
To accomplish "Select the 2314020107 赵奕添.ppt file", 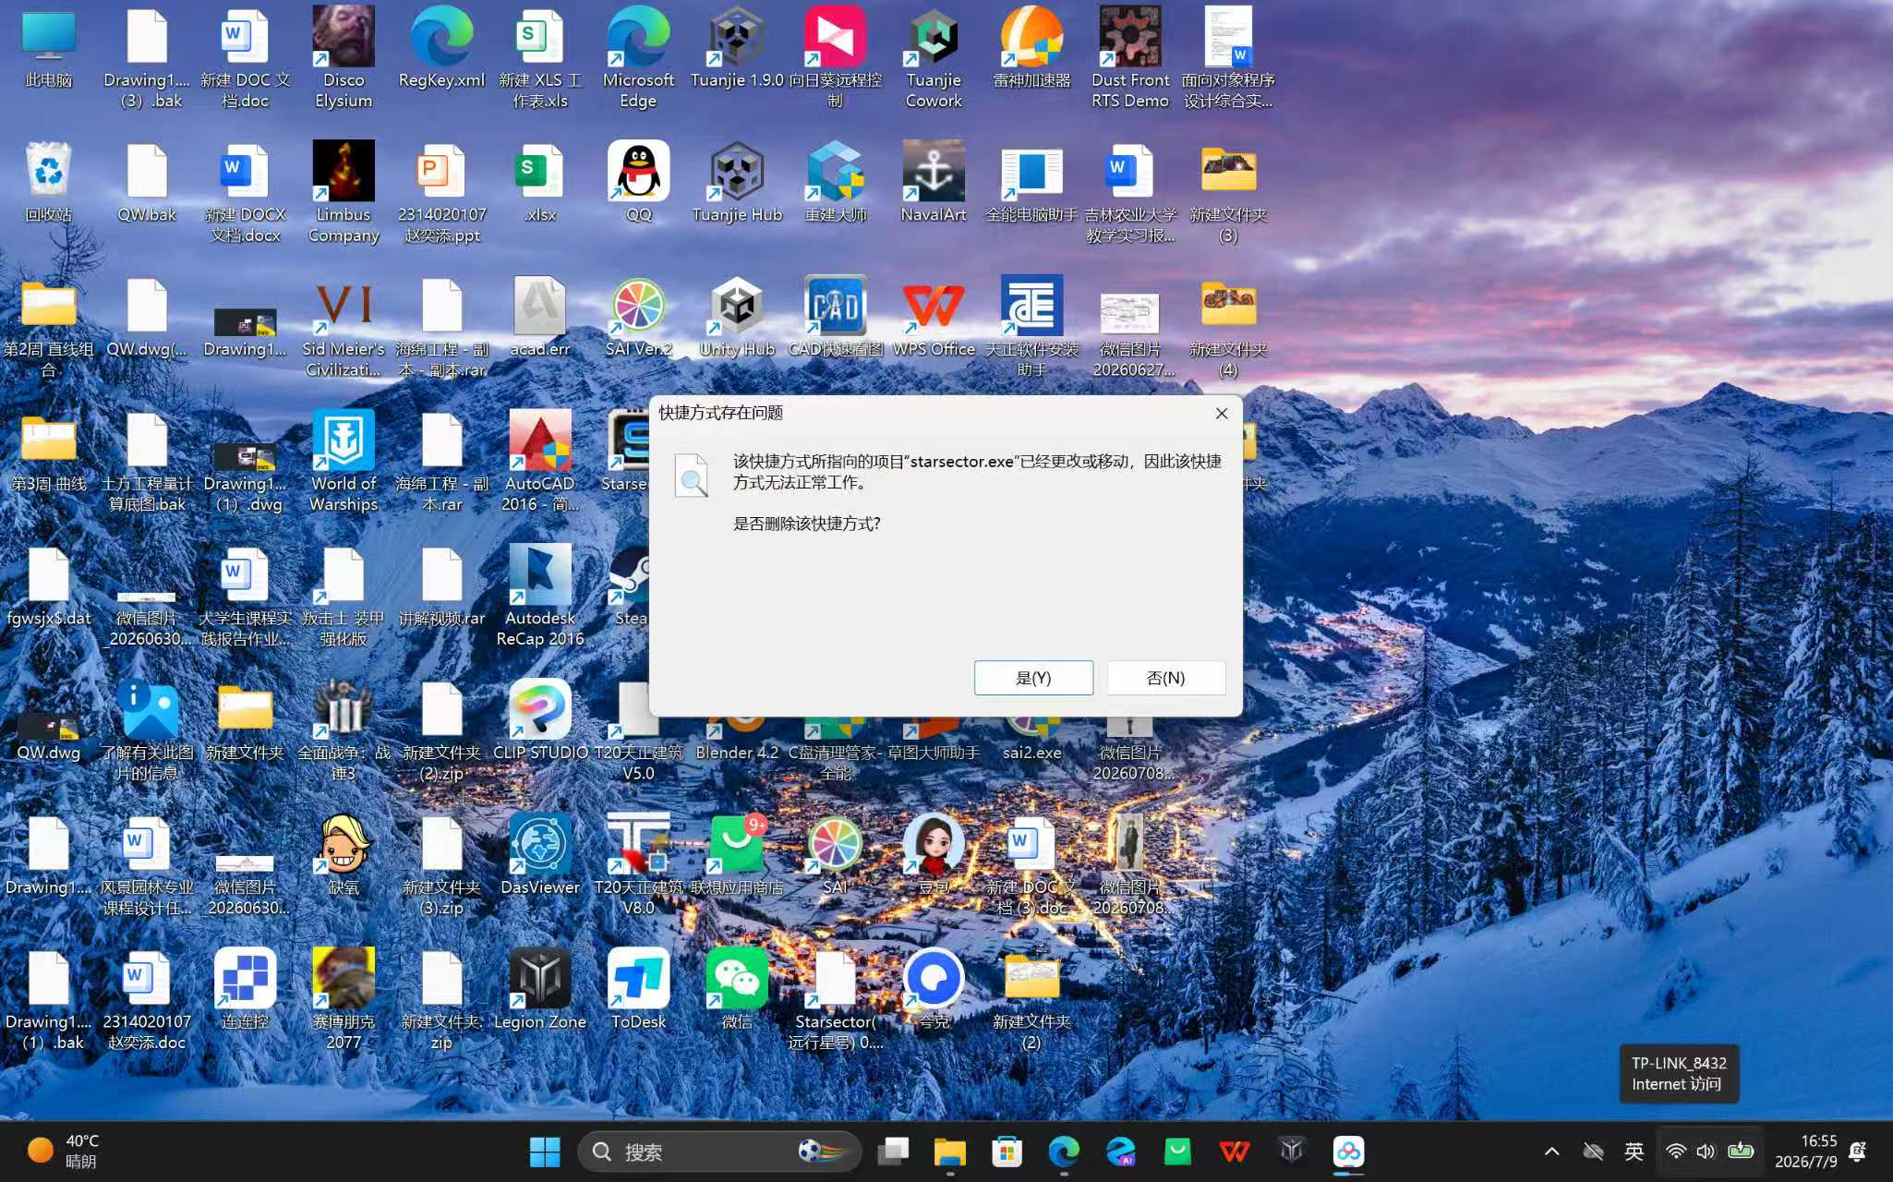I will point(441,192).
